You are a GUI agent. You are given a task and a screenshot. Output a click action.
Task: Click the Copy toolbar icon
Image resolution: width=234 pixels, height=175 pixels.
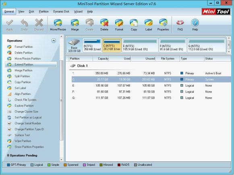coord(134,25)
